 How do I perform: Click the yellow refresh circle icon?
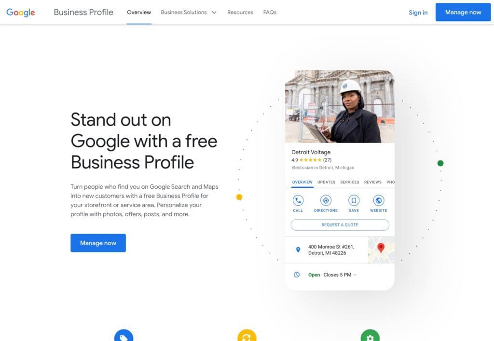pos(247,336)
